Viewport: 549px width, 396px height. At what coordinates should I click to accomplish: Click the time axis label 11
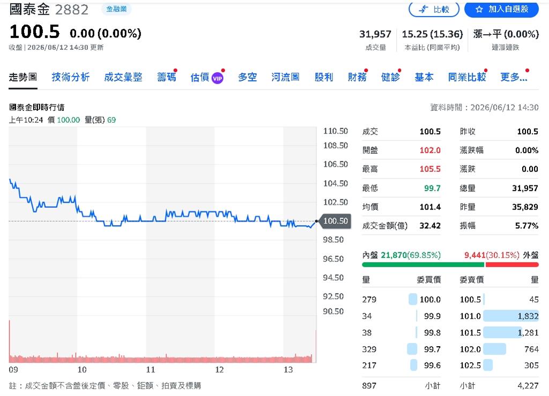point(150,370)
